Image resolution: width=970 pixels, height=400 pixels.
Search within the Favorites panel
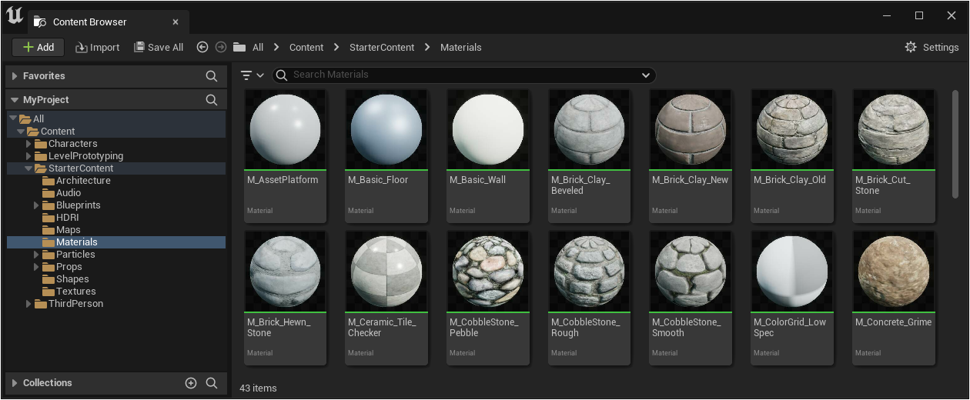pyautogui.click(x=212, y=76)
